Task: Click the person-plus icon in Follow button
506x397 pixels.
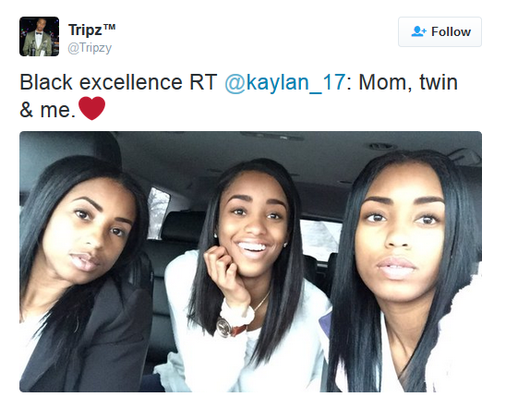Action: (x=419, y=31)
